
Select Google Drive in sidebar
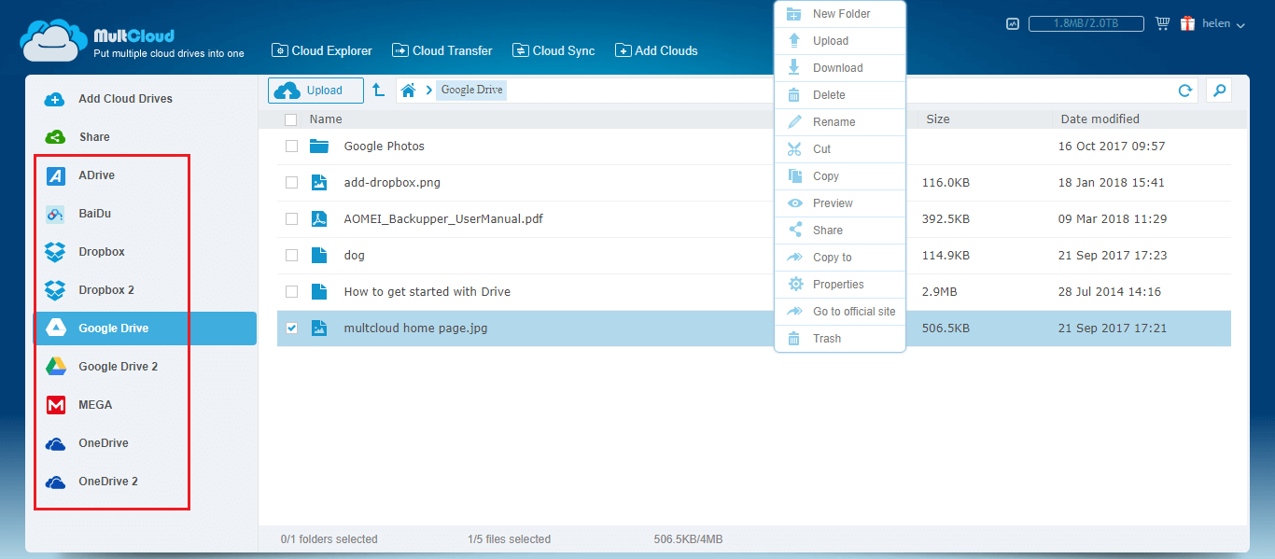pyautogui.click(x=146, y=328)
